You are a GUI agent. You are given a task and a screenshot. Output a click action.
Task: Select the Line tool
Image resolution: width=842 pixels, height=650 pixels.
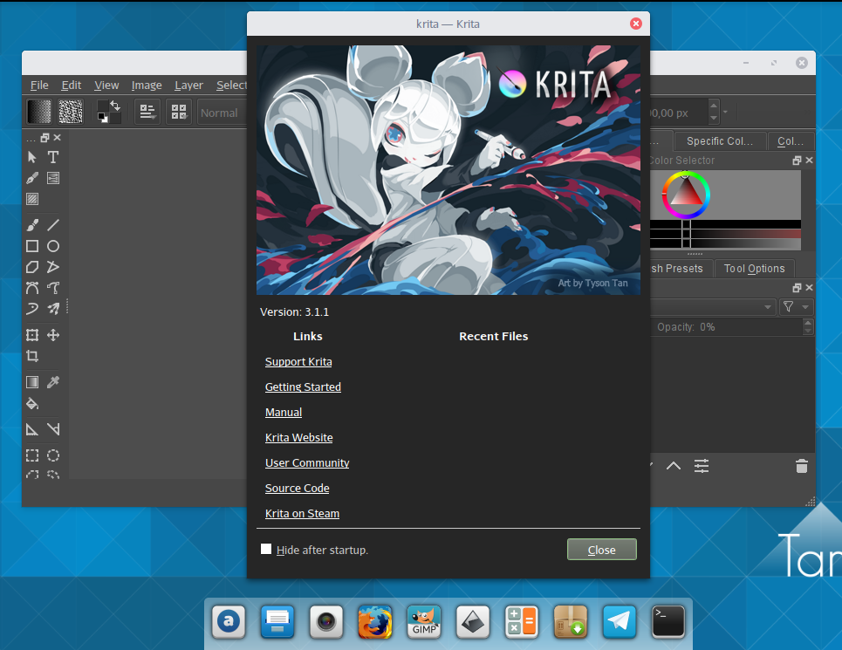click(x=52, y=225)
